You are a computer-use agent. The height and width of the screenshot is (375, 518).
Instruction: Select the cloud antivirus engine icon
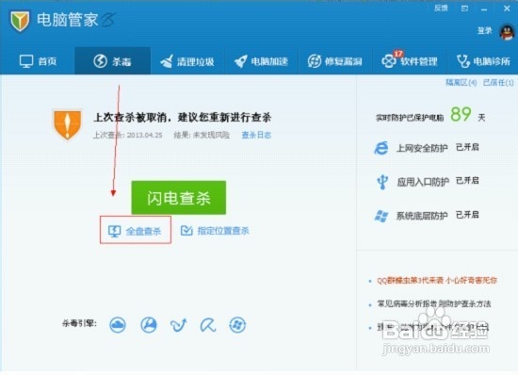[x=118, y=325]
